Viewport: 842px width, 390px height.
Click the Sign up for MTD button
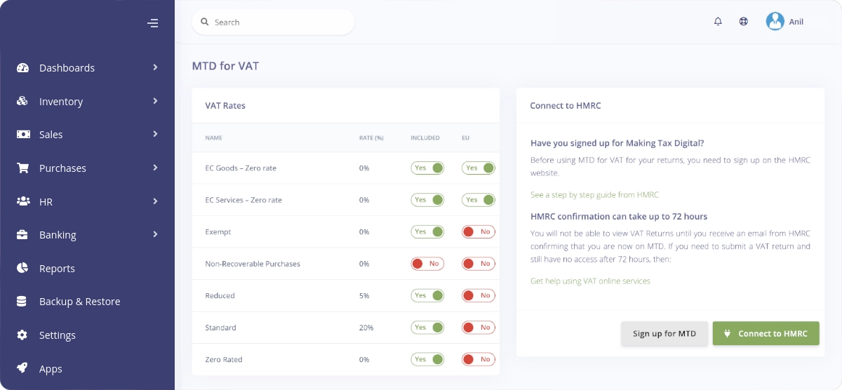pyautogui.click(x=664, y=334)
